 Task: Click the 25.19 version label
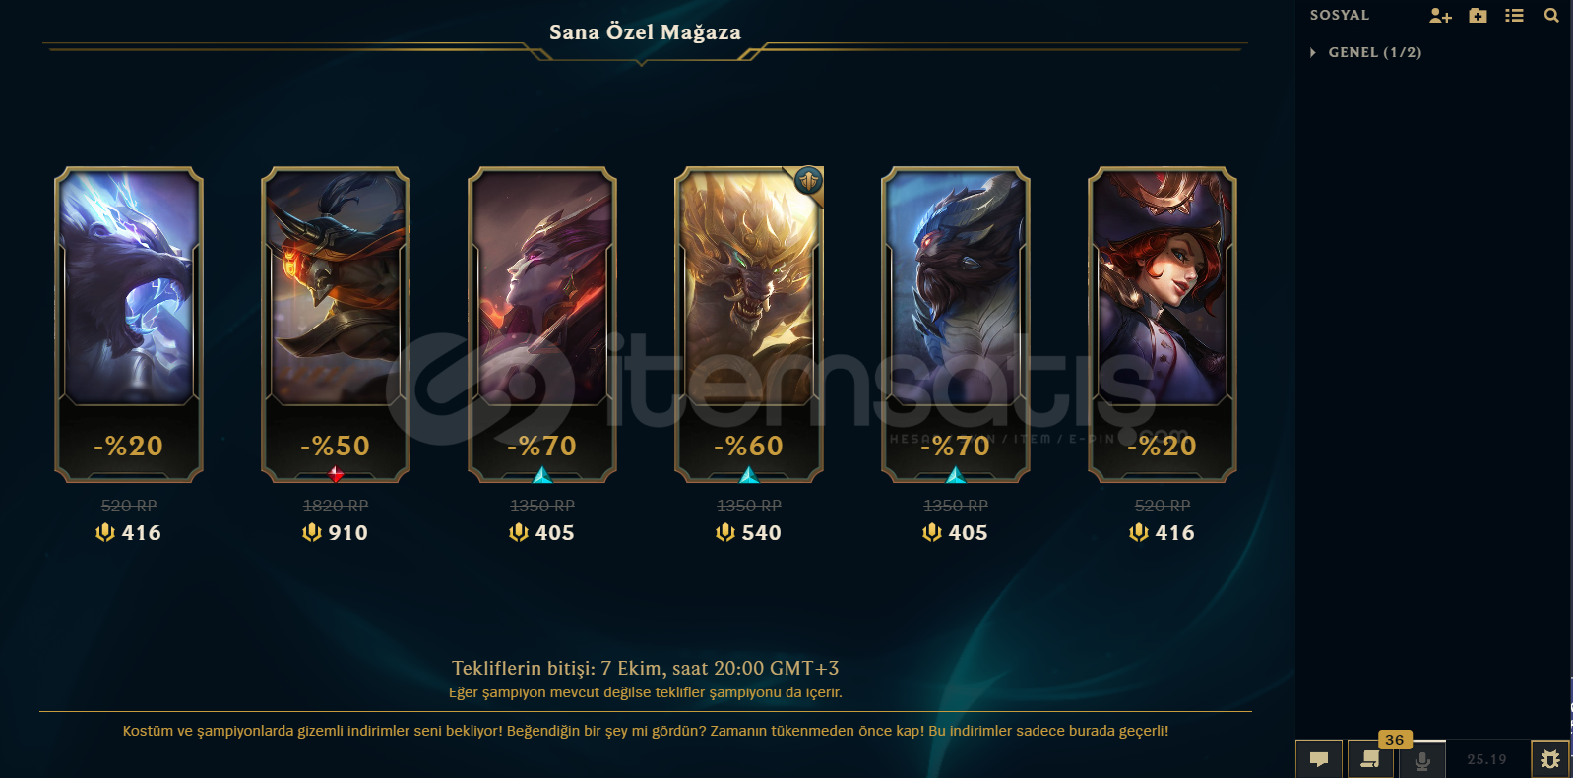(x=1486, y=759)
